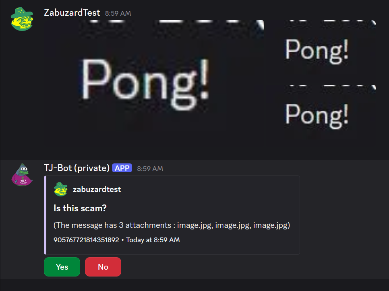Open the bottom-right Pong! image attachment
389x291 pixels.
(x=321, y=117)
